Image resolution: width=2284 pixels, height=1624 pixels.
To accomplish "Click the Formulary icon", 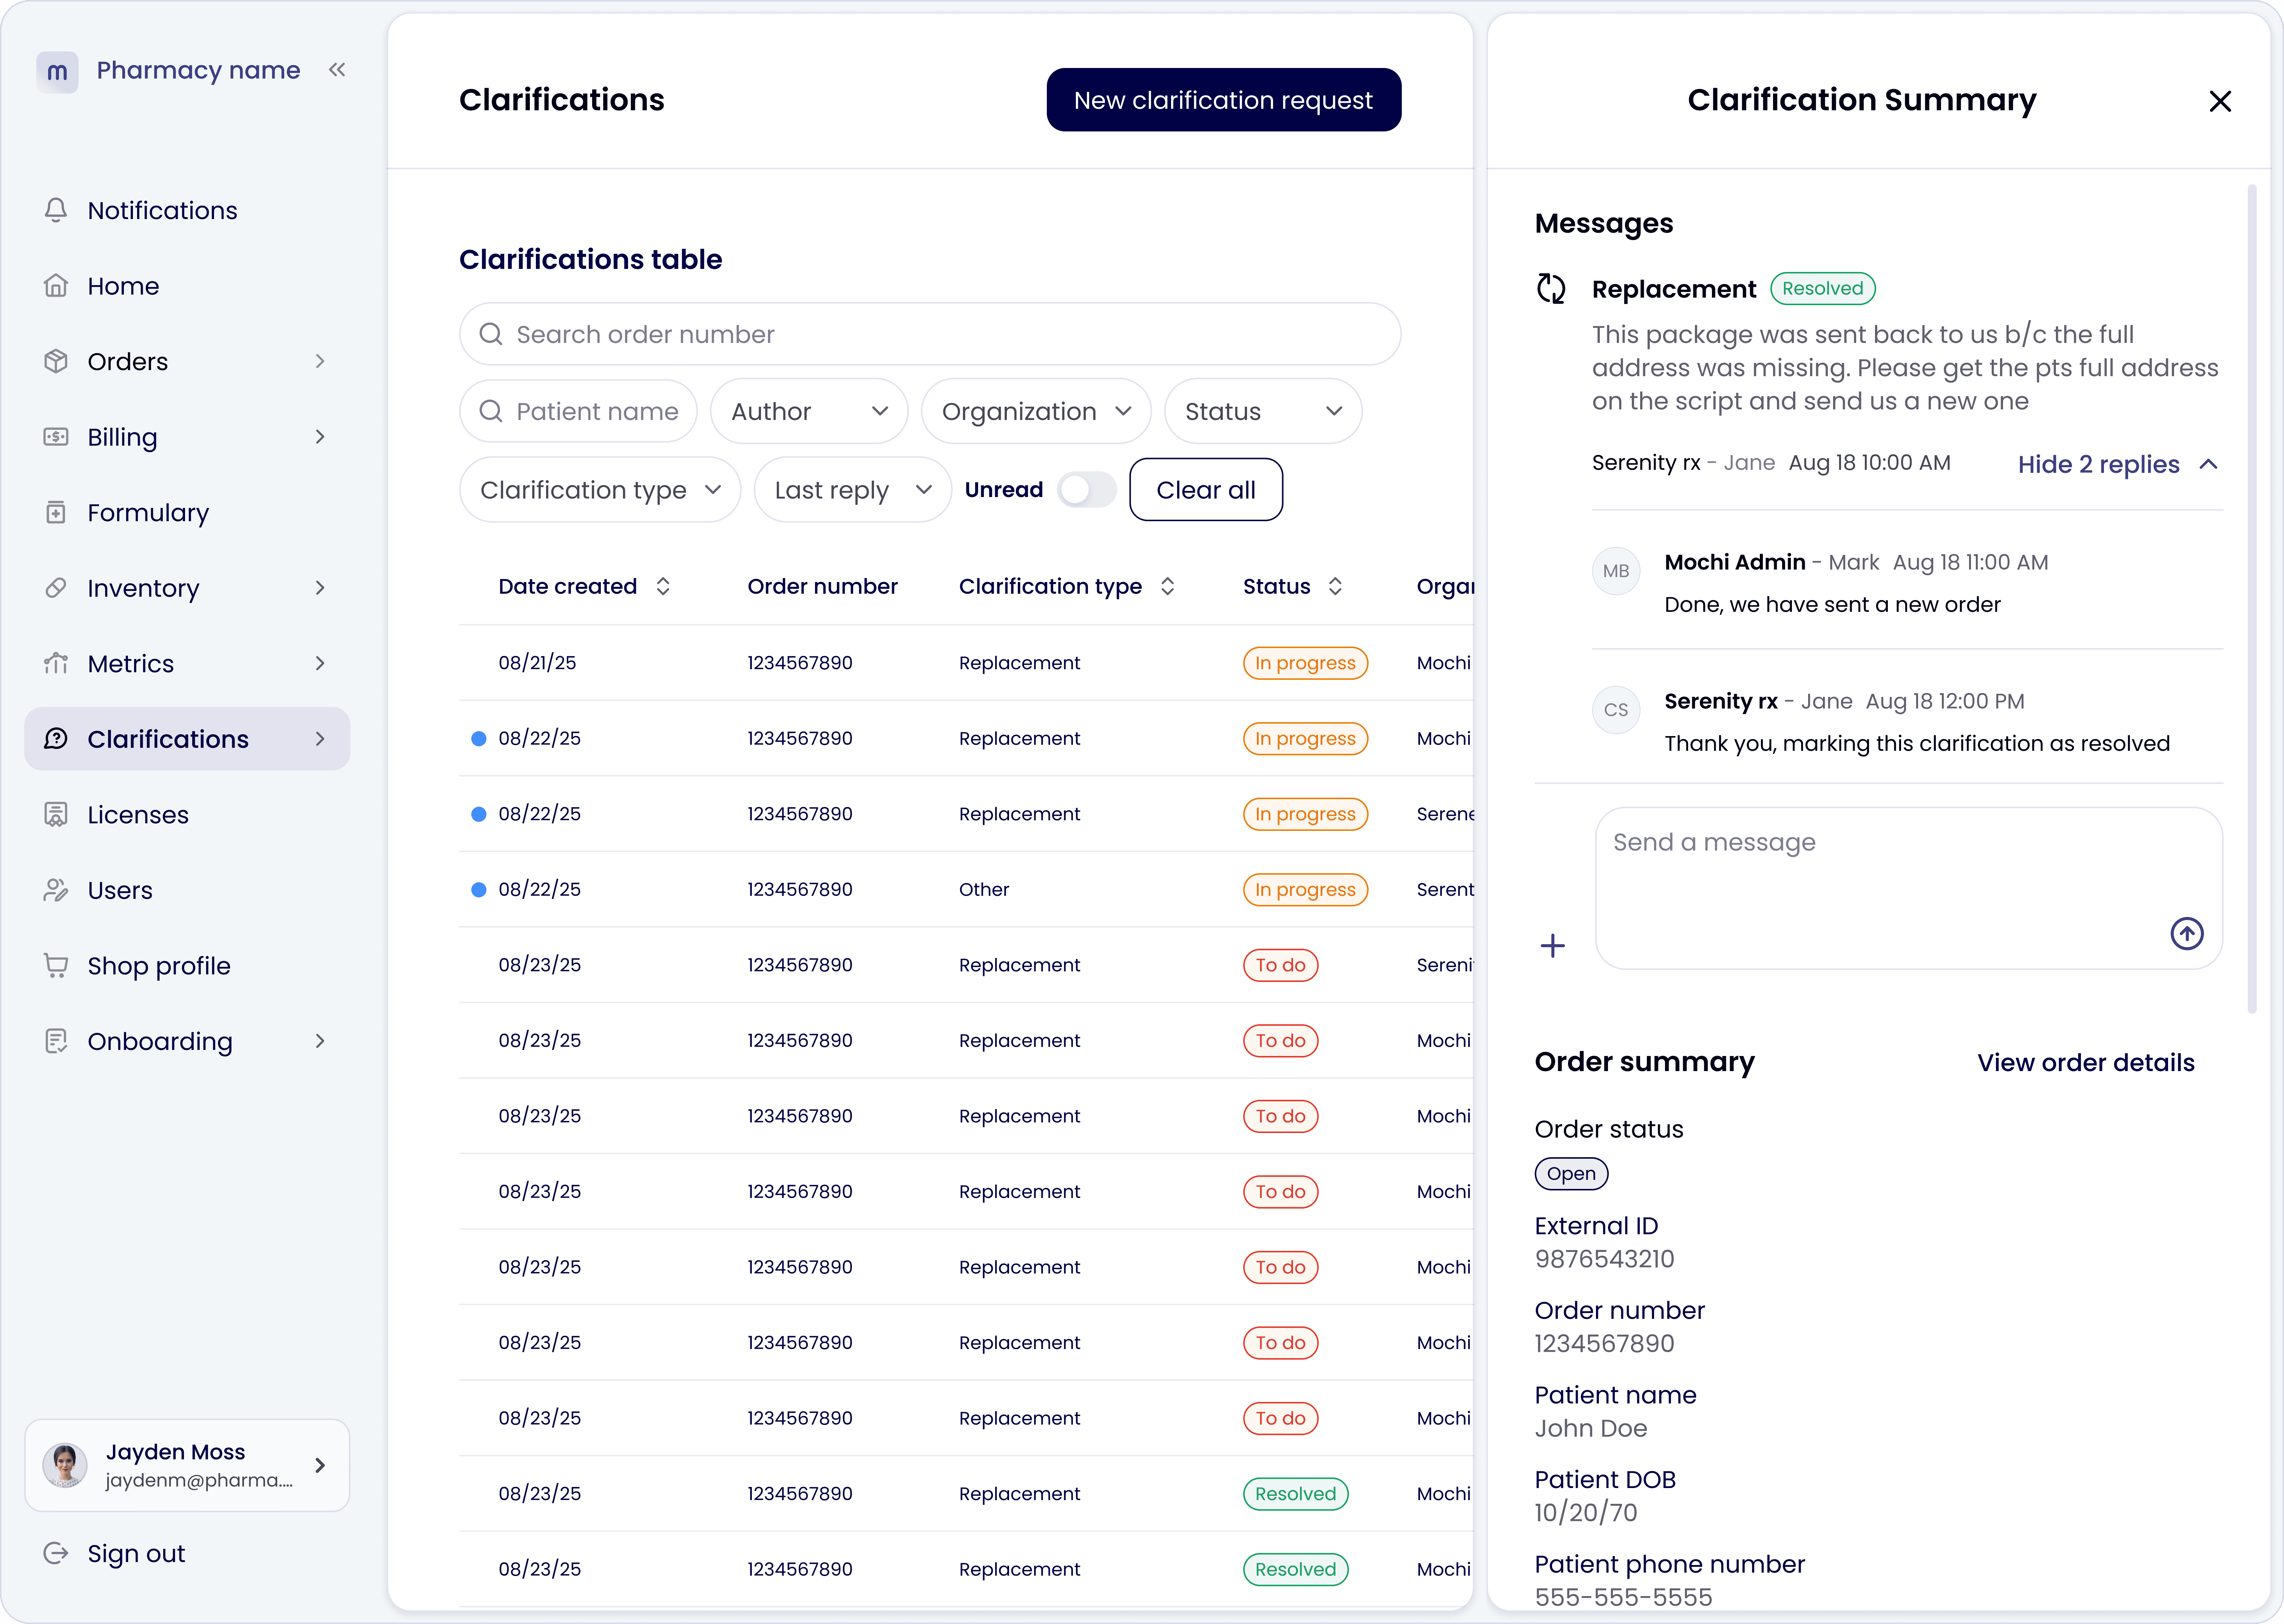I will point(56,512).
